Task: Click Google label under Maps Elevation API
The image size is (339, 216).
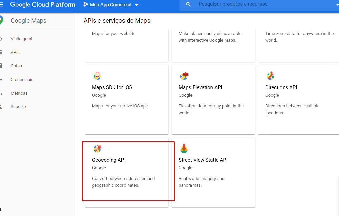Action: point(185,95)
